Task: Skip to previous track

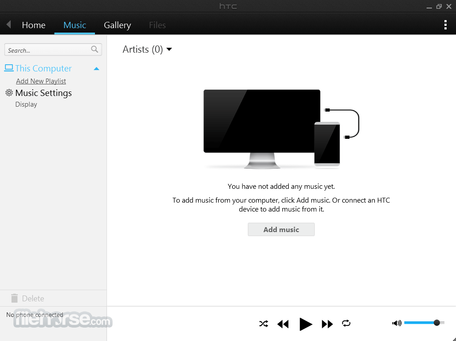Action: point(283,324)
